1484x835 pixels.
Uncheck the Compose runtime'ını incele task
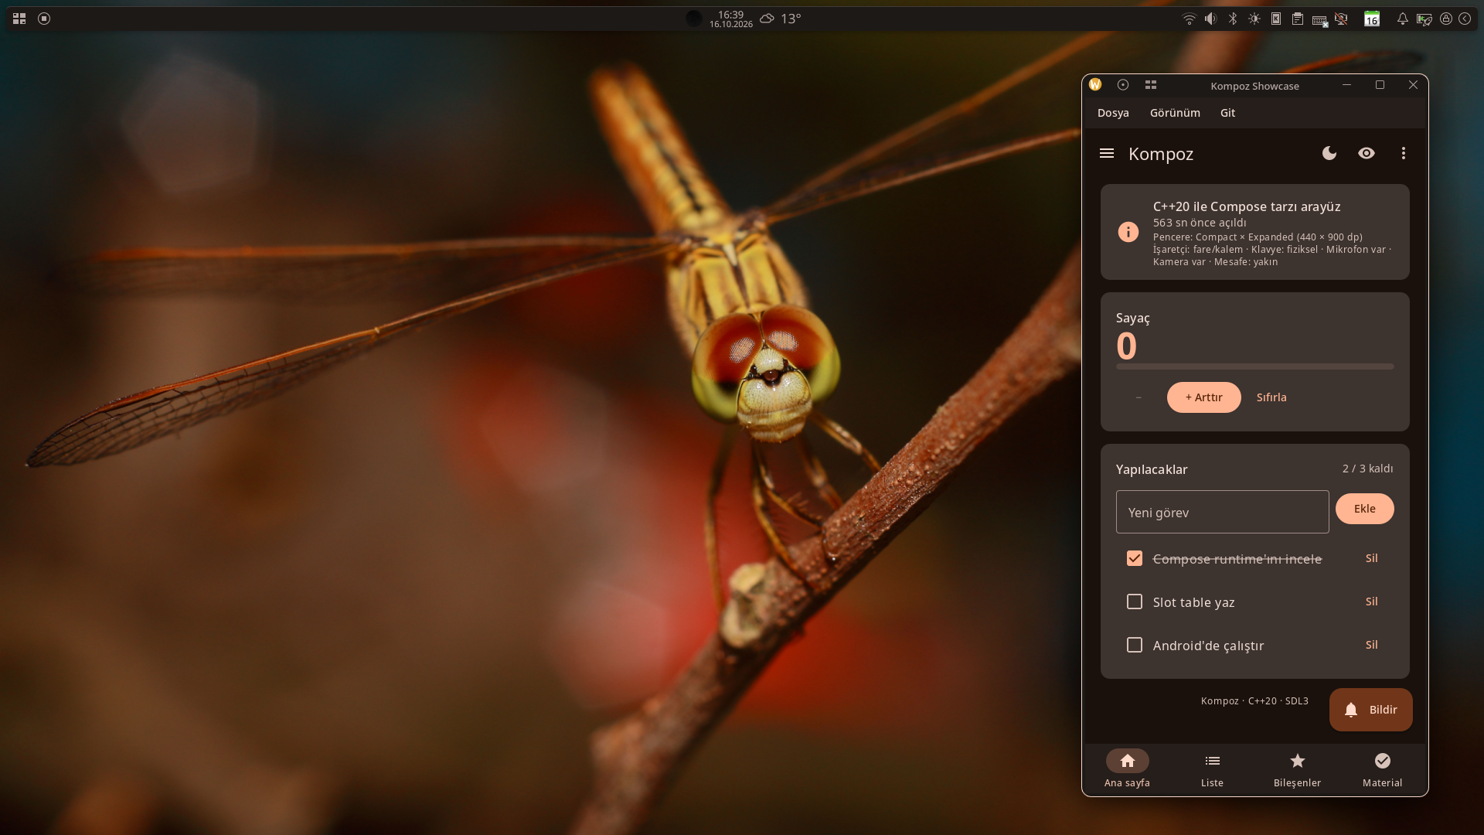[x=1134, y=558]
